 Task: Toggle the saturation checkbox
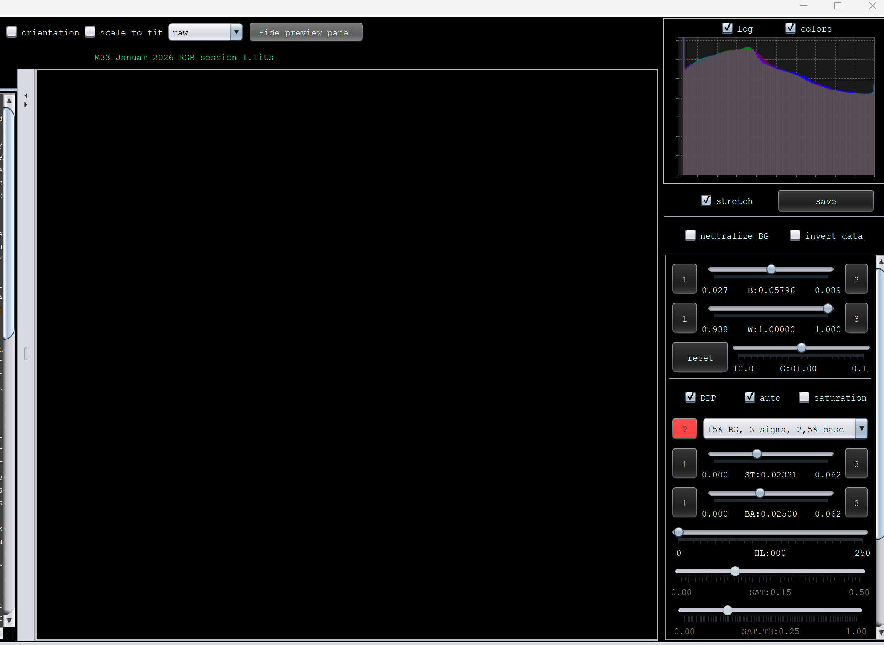coord(803,397)
